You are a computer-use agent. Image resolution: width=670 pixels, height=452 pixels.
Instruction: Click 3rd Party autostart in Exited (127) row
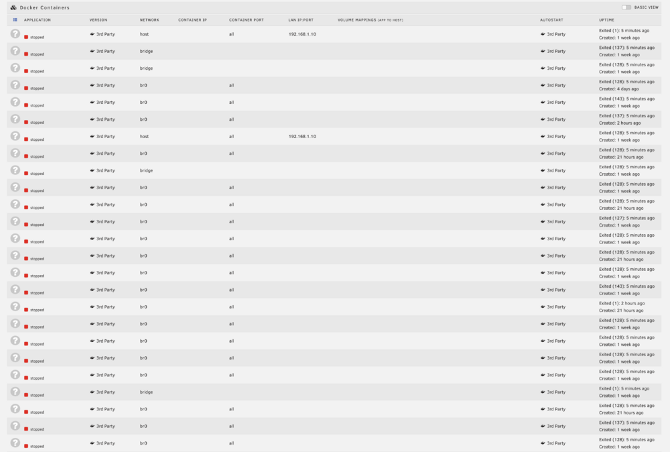pyautogui.click(x=553, y=221)
